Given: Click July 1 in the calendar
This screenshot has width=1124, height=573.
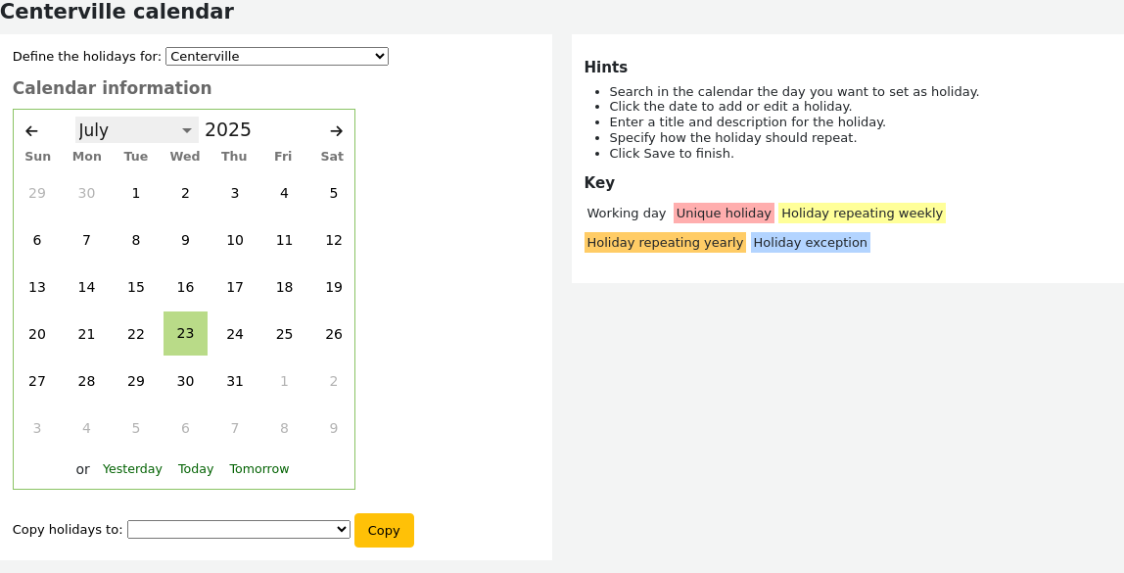Looking at the screenshot, I should (135, 193).
